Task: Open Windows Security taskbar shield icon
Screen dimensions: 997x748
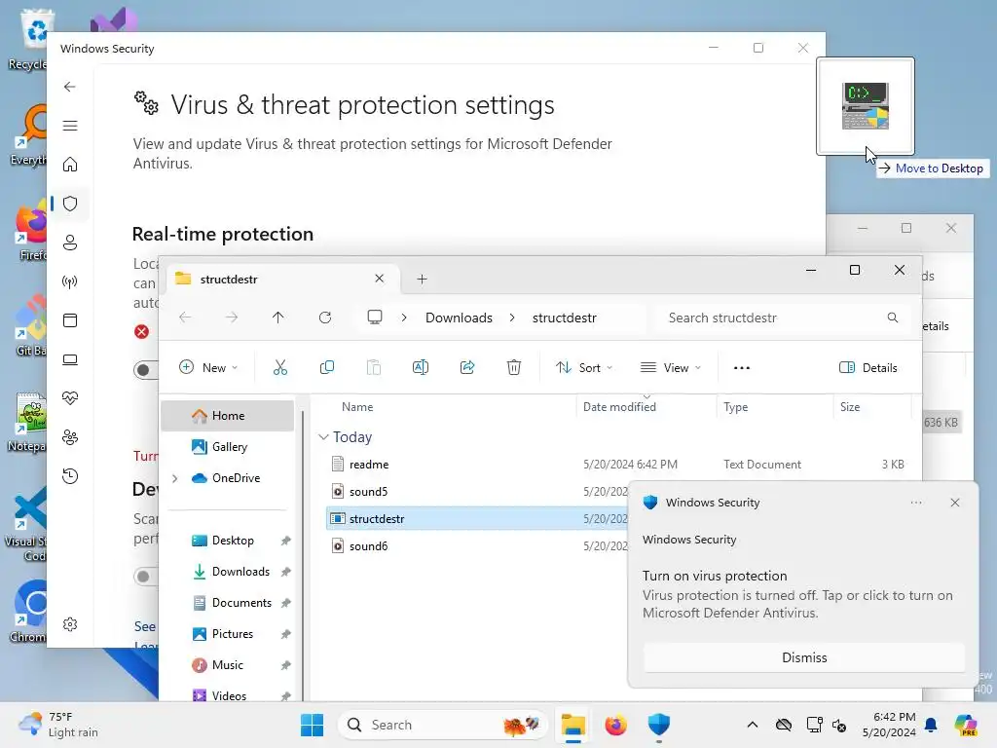Action: (x=659, y=725)
